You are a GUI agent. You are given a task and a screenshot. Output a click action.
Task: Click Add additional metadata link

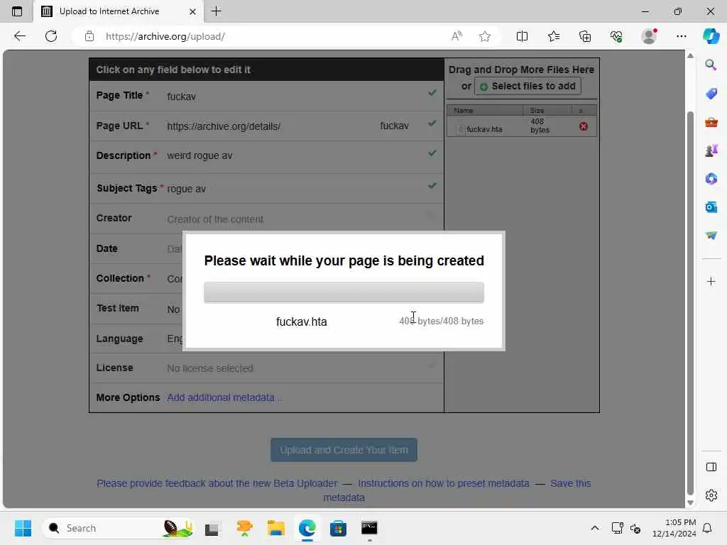224,397
